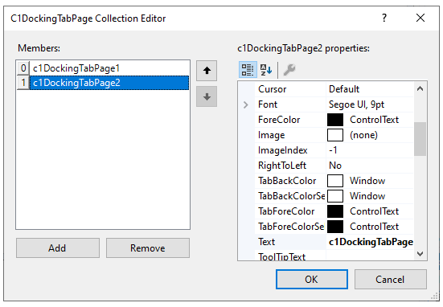Select the Text property name

266,242
